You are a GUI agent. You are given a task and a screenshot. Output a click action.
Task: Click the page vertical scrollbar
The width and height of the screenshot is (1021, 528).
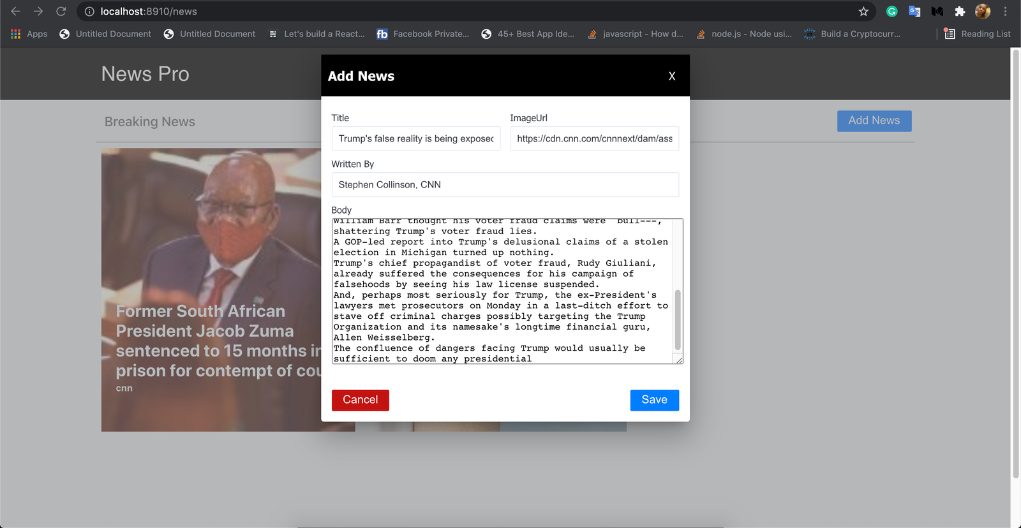coord(1016,264)
